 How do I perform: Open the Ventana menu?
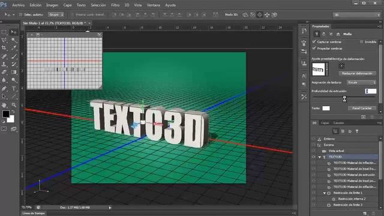coord(154,5)
